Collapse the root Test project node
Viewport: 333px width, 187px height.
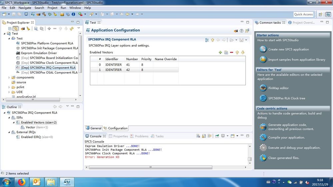[x=4, y=34]
